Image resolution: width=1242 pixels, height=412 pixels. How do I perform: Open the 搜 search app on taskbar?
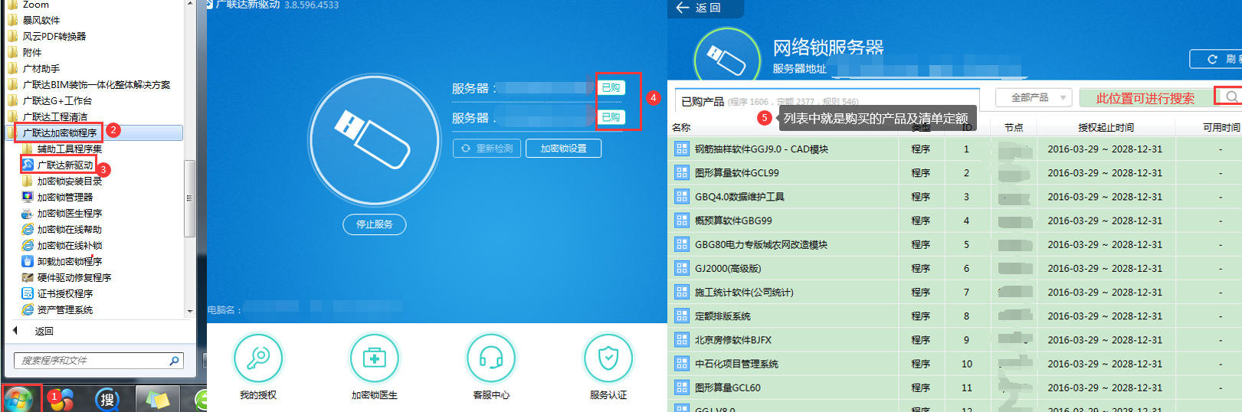(107, 399)
